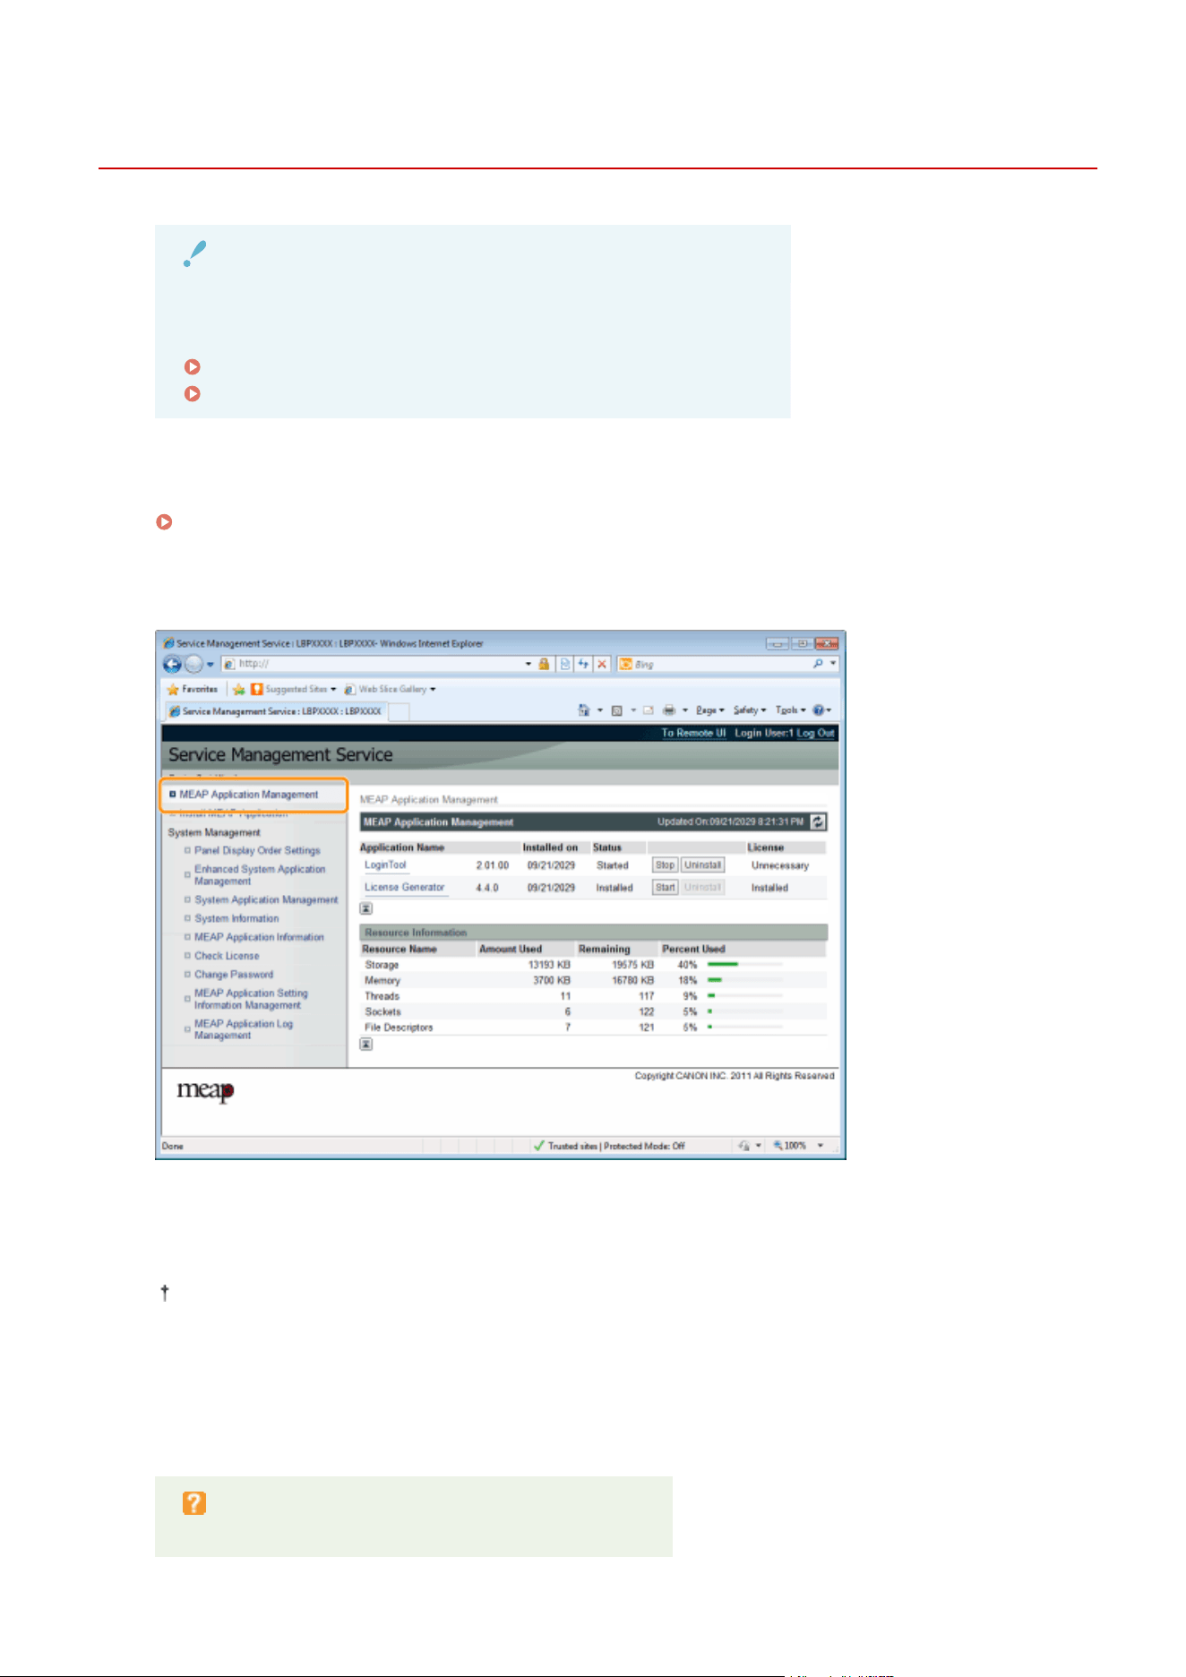This screenshot has height=1677, width=1186.
Task: Open the Home icon dropdown arrow
Action: [x=599, y=710]
